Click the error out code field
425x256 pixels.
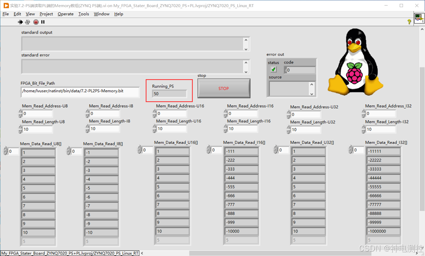coord(301,70)
